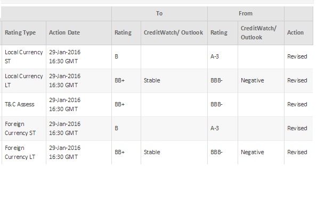
Task: Click BB+ rating in the T&C Assess row
Action: click(x=120, y=105)
